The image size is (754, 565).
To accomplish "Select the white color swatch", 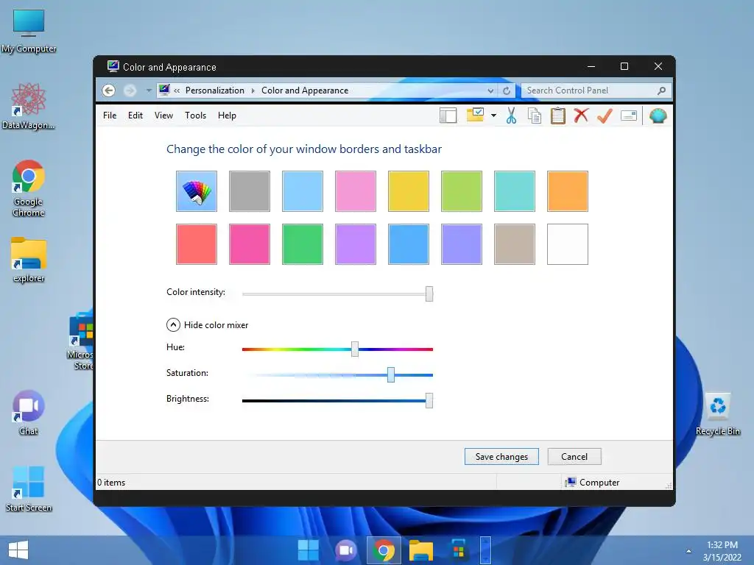I will 568,244.
